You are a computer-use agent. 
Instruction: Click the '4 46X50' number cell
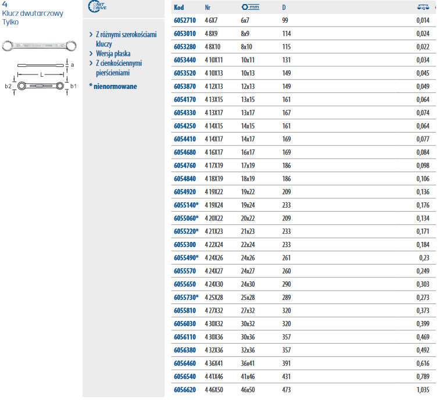tap(214, 389)
